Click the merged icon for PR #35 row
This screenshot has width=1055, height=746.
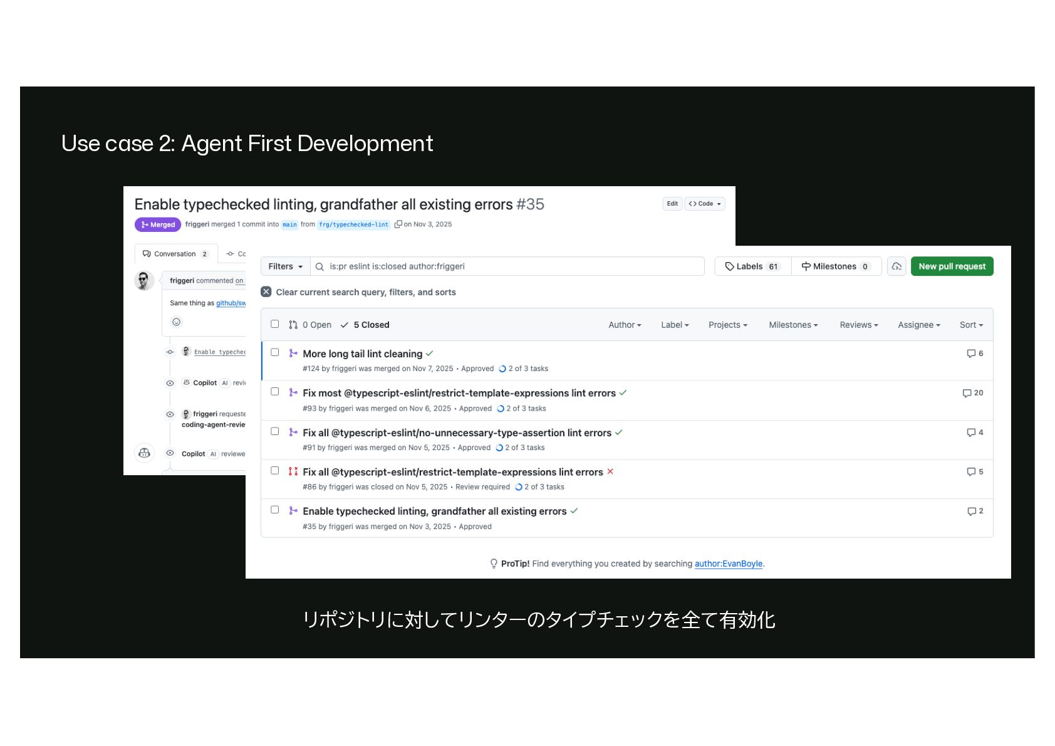pyautogui.click(x=293, y=511)
